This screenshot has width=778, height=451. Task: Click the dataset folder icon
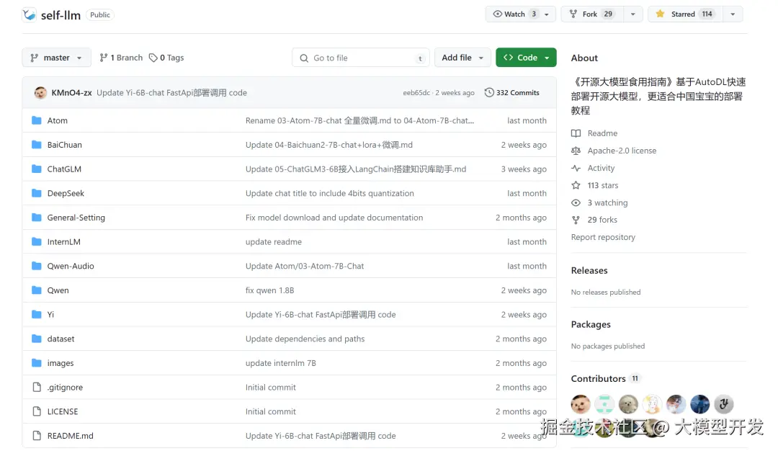click(36, 339)
